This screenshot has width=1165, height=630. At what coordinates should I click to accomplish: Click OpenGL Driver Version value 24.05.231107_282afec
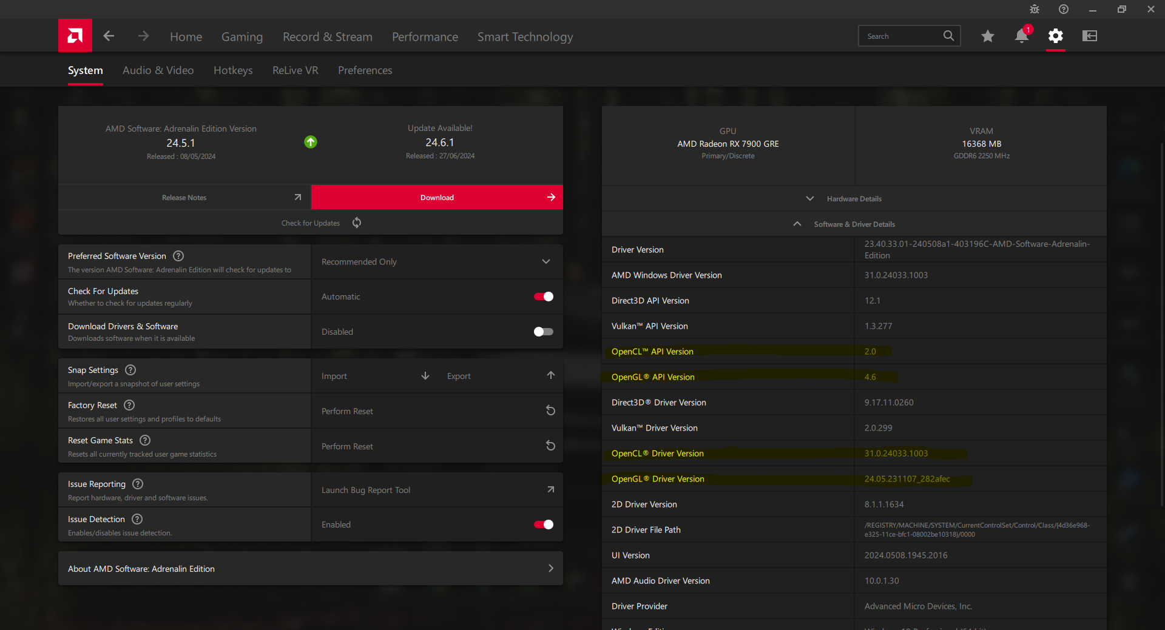point(907,479)
